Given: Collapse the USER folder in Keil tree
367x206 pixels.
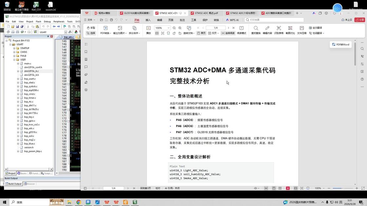Looking at the screenshot, I should click(x=14, y=60).
